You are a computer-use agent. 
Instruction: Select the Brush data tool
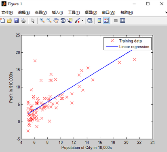[x=77, y=21]
